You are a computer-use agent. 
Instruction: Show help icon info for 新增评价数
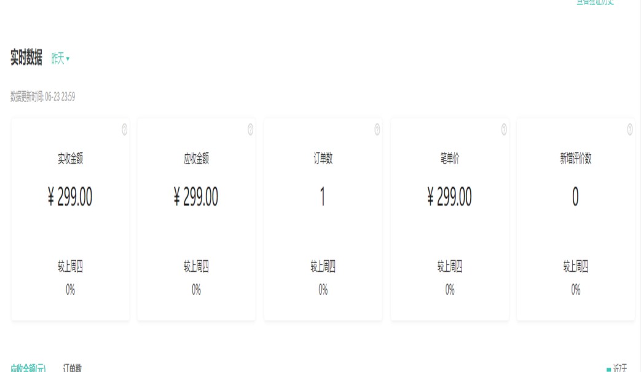pyautogui.click(x=630, y=129)
